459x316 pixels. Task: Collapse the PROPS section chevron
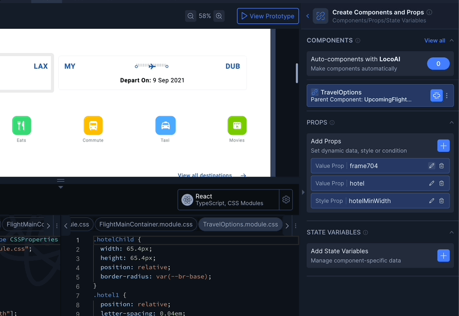[x=452, y=122]
